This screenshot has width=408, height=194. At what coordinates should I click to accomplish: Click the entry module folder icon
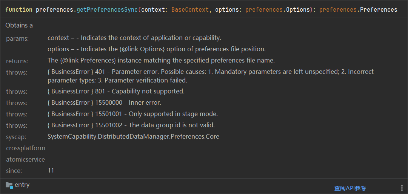click(x=9, y=185)
